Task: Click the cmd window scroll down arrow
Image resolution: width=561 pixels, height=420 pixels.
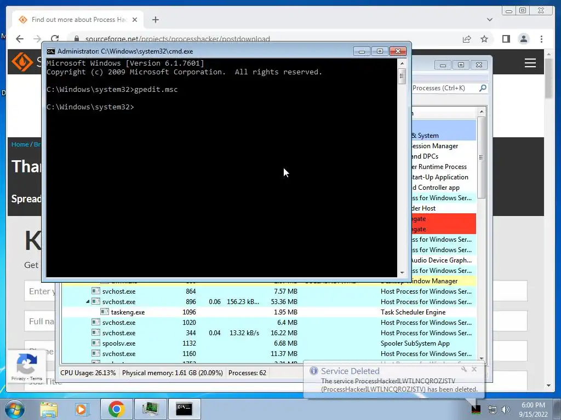Action: tap(402, 272)
